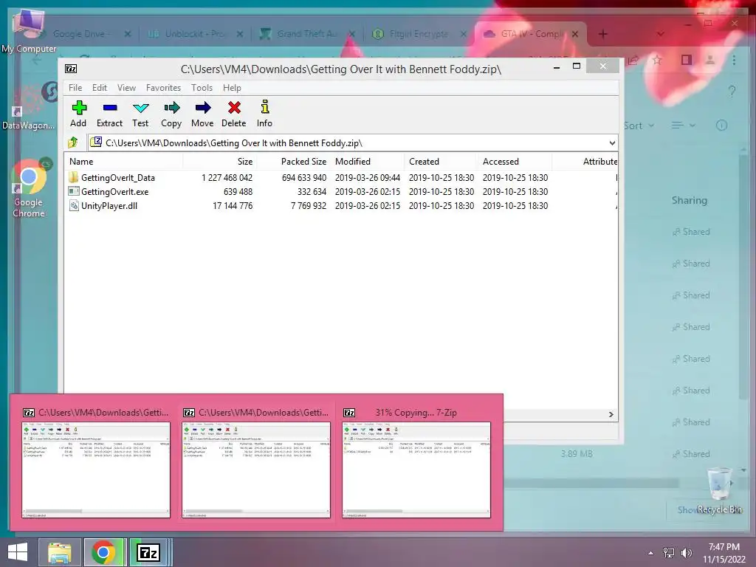Click the Chrome profile avatar icon
Screen dimensions: 756x567
(710, 61)
